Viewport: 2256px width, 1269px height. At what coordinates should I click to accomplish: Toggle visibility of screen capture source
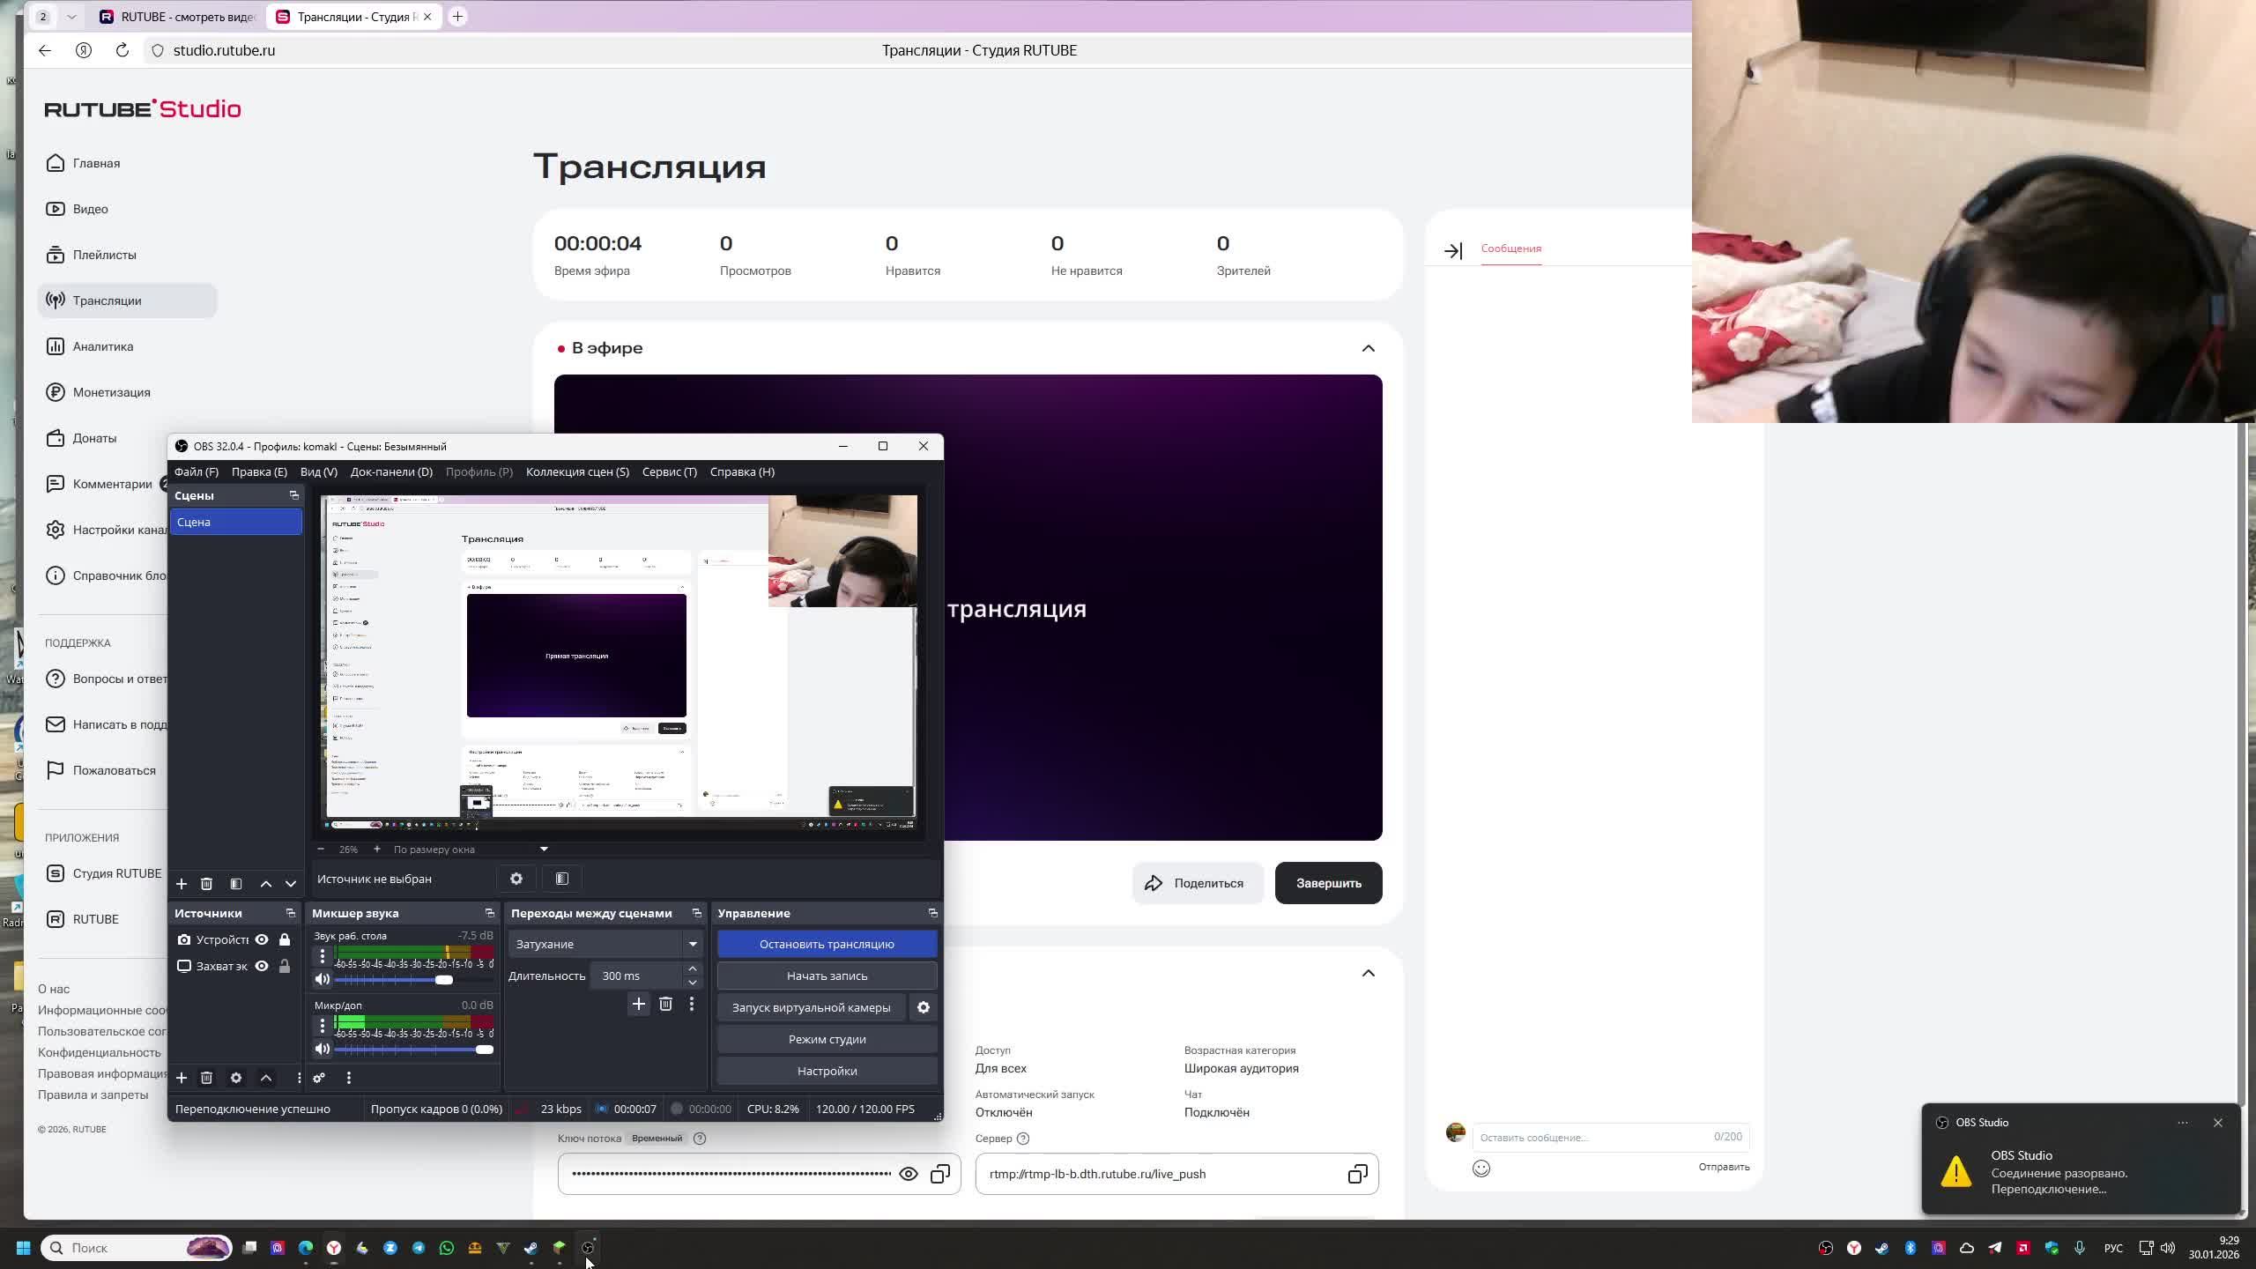[x=262, y=967]
